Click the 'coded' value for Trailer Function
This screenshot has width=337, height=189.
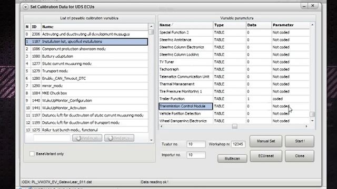coord(277,99)
